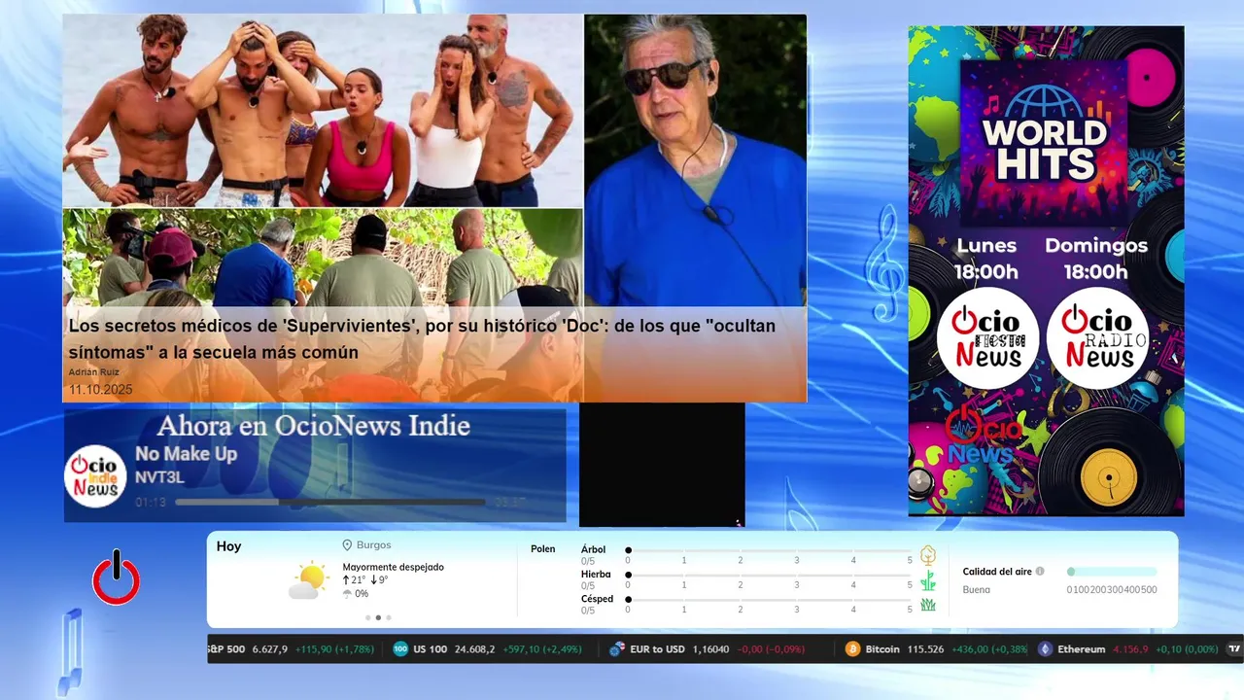Click the 'Burgos' location label

click(x=374, y=545)
